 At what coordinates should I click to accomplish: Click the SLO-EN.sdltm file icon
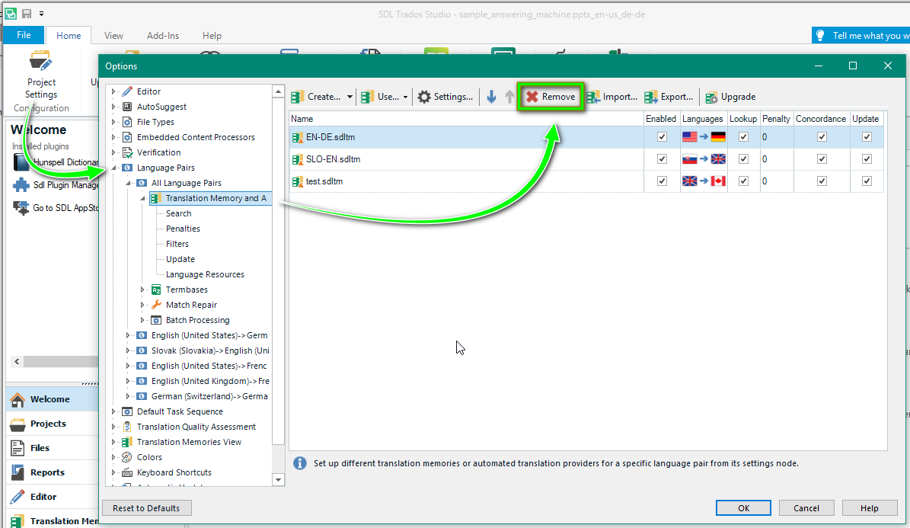pyautogui.click(x=297, y=160)
